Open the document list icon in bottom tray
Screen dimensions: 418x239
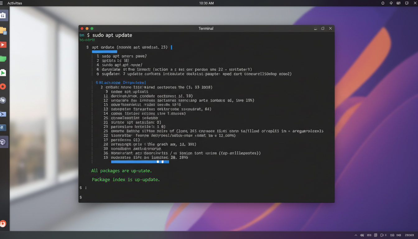[376, 235]
